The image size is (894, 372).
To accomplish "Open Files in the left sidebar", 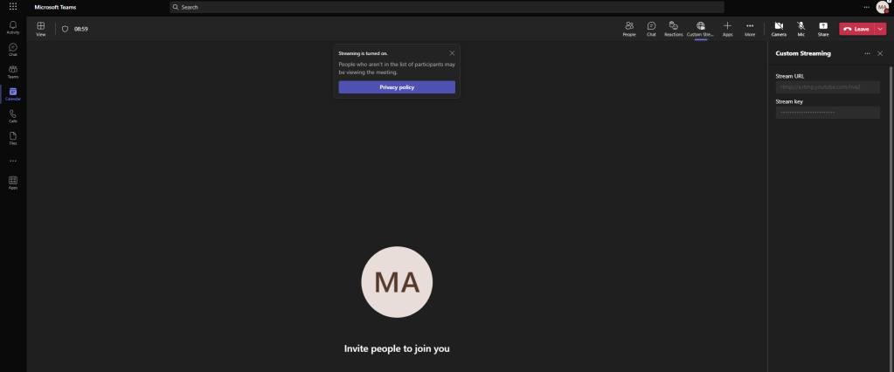I will click(13, 137).
